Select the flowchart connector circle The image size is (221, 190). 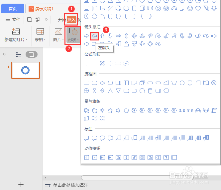[182, 83]
